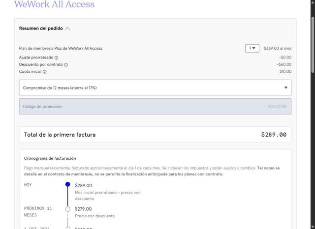Click info icon next to Cuota inicial

tap(45, 72)
